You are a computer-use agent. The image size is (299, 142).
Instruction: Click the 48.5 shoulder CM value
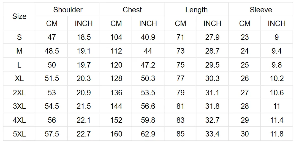[52, 51]
